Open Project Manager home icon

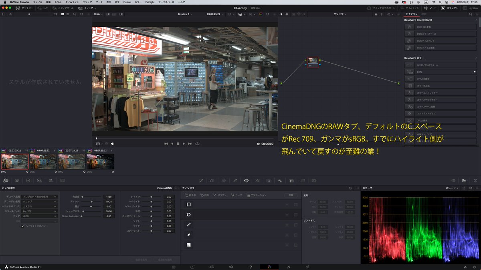pyautogui.click(x=465, y=267)
